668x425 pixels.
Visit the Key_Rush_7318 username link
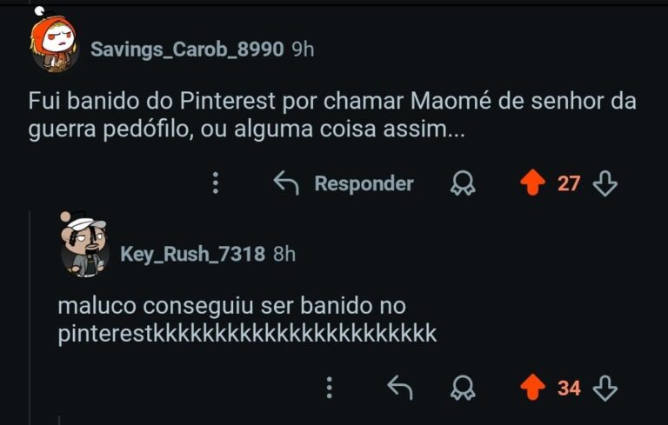point(192,254)
